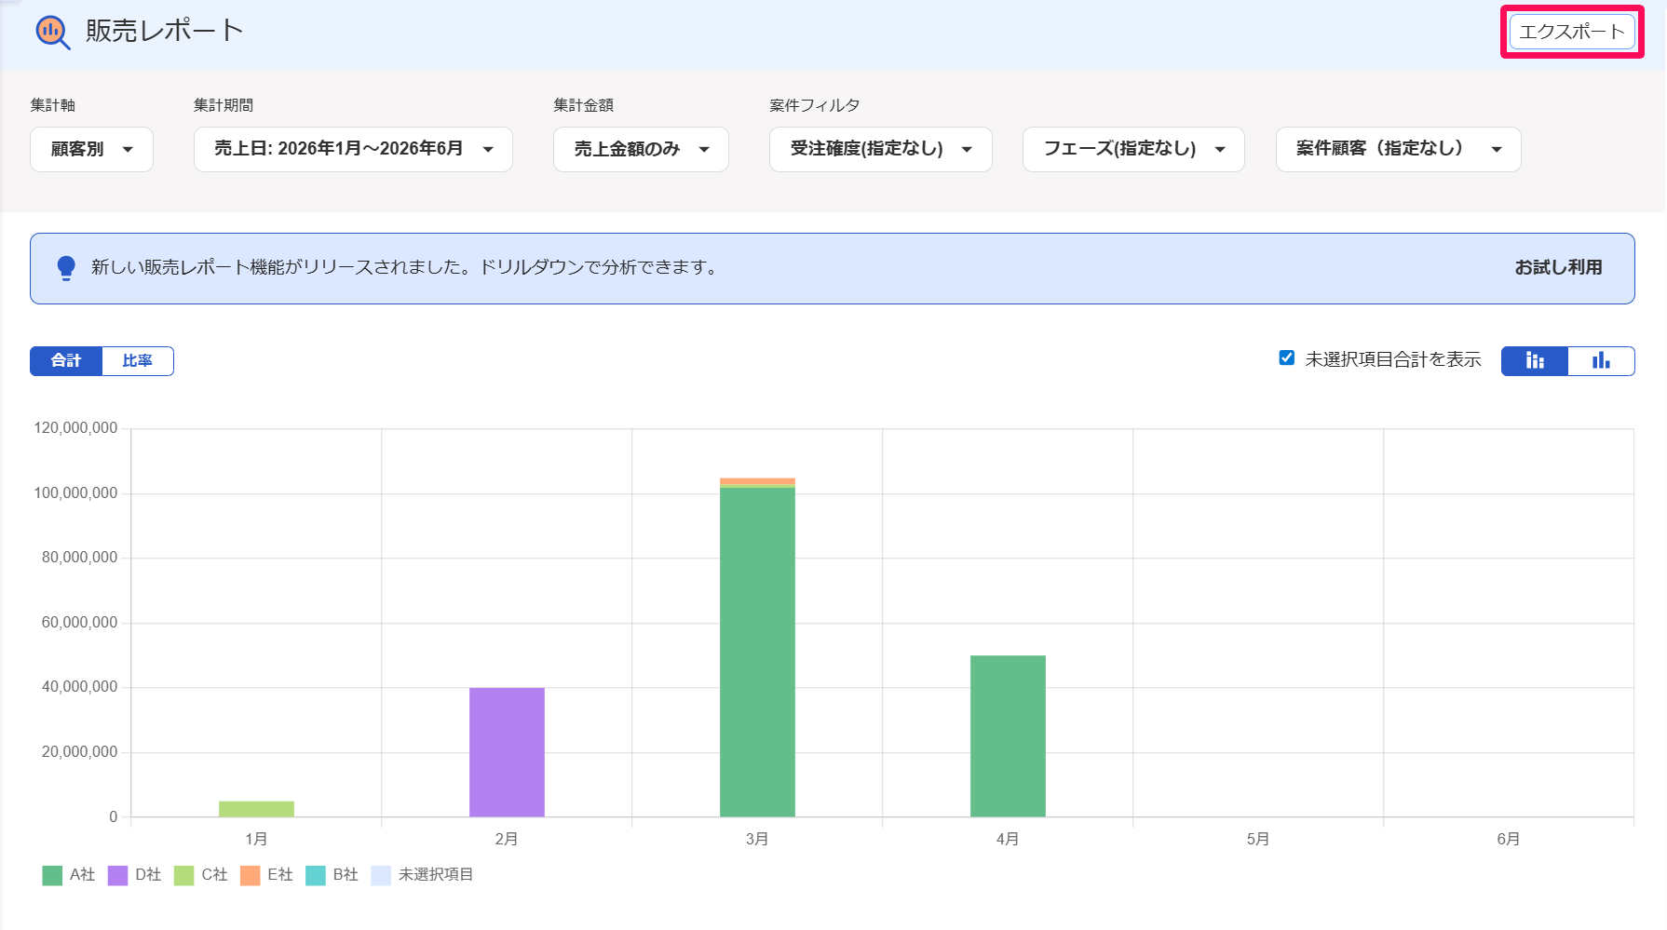Click the エクスポート button

pos(1571,32)
